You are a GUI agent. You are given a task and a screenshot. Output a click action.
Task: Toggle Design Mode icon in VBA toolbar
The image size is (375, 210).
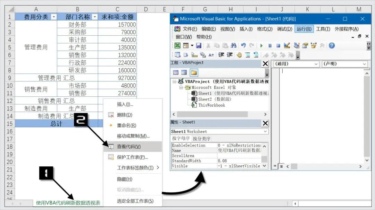click(287, 45)
